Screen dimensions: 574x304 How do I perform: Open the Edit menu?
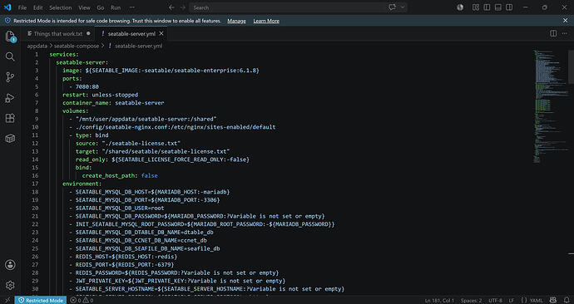37,7
